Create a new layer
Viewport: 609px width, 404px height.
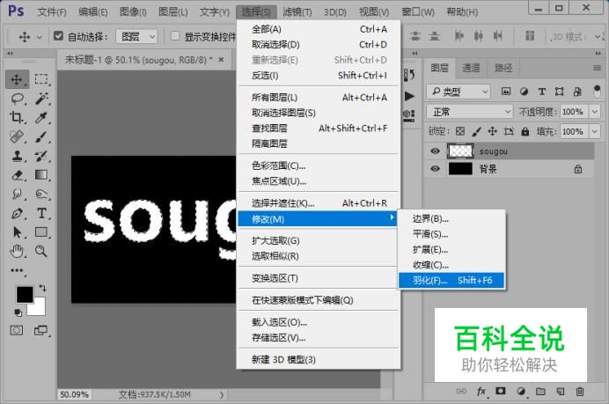(x=561, y=391)
